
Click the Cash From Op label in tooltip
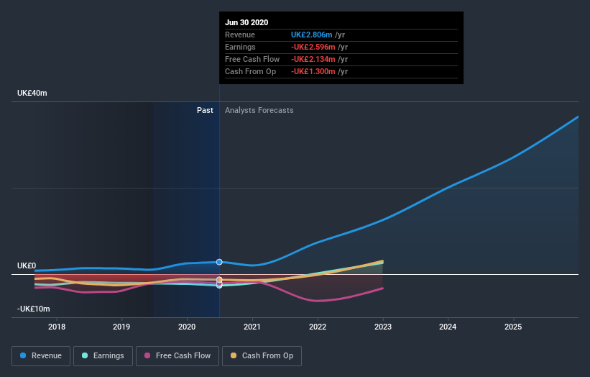pos(250,71)
